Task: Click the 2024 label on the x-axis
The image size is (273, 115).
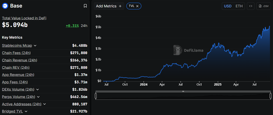Action: (x=143, y=85)
